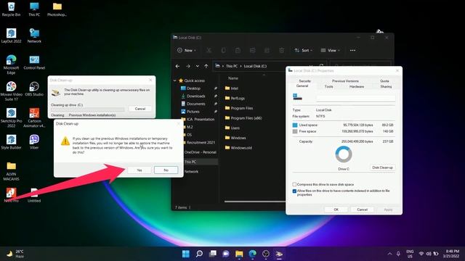The image size is (465, 261).
Task: Open the New dropdown in Explorer
Action: click(187, 50)
